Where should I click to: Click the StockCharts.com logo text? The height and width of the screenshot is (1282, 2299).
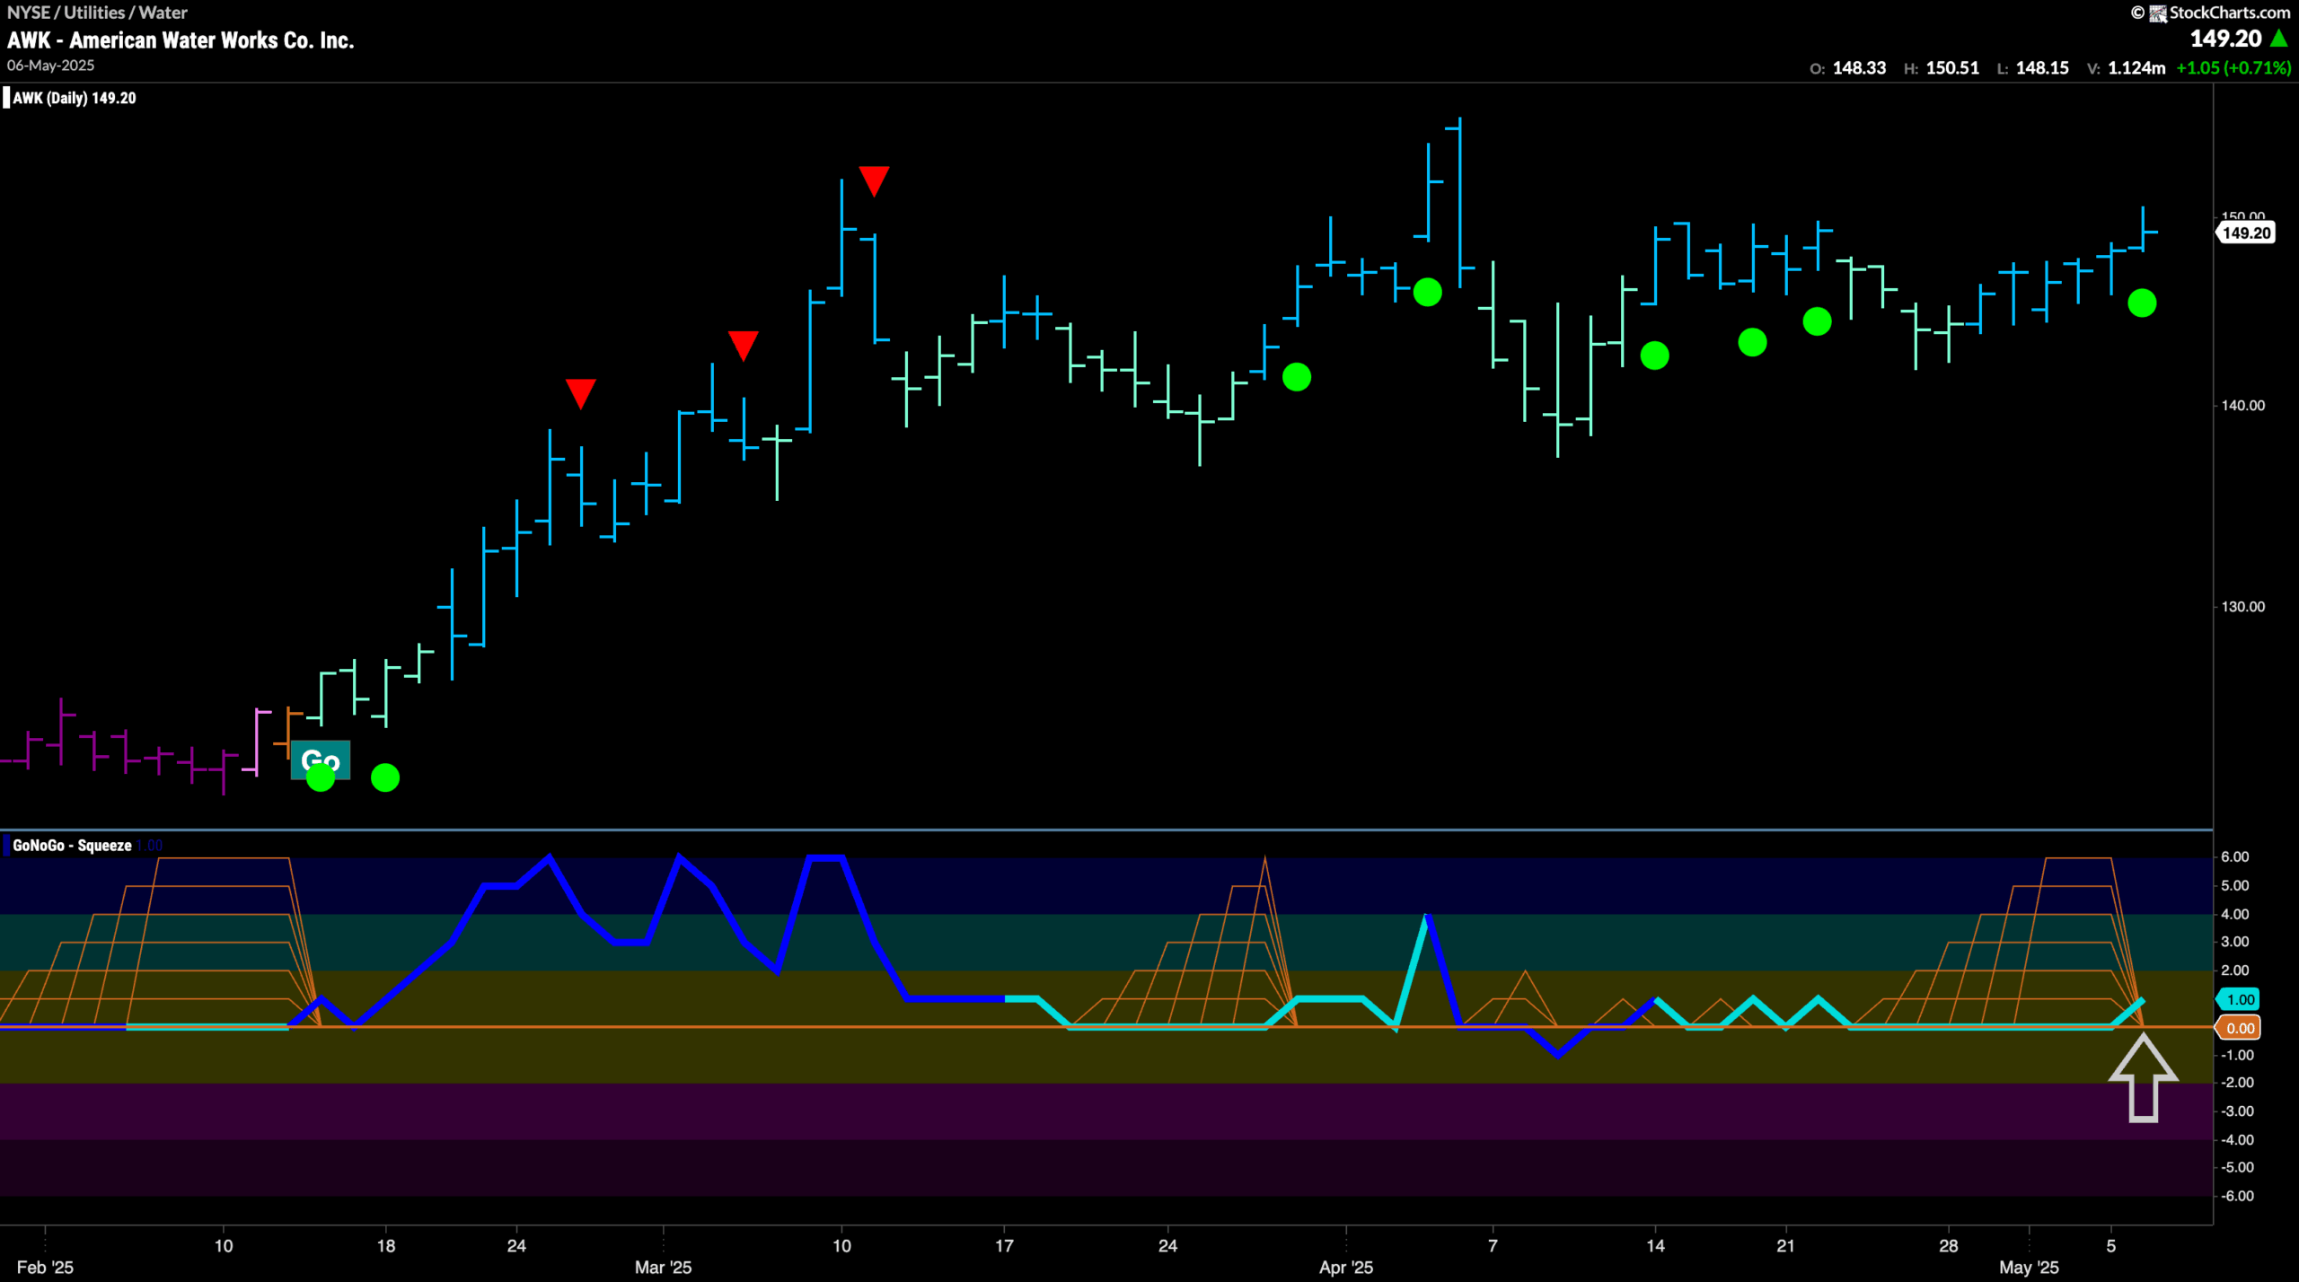(2229, 13)
